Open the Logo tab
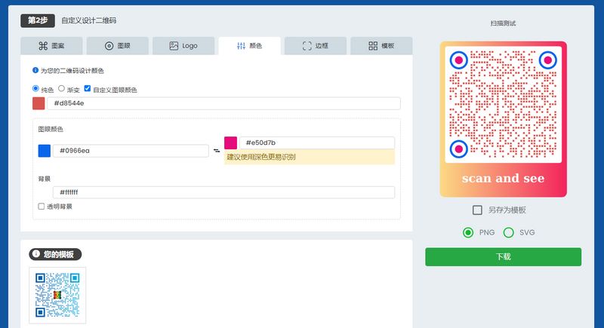Screen dimensions: 604x328 [x=183, y=46]
